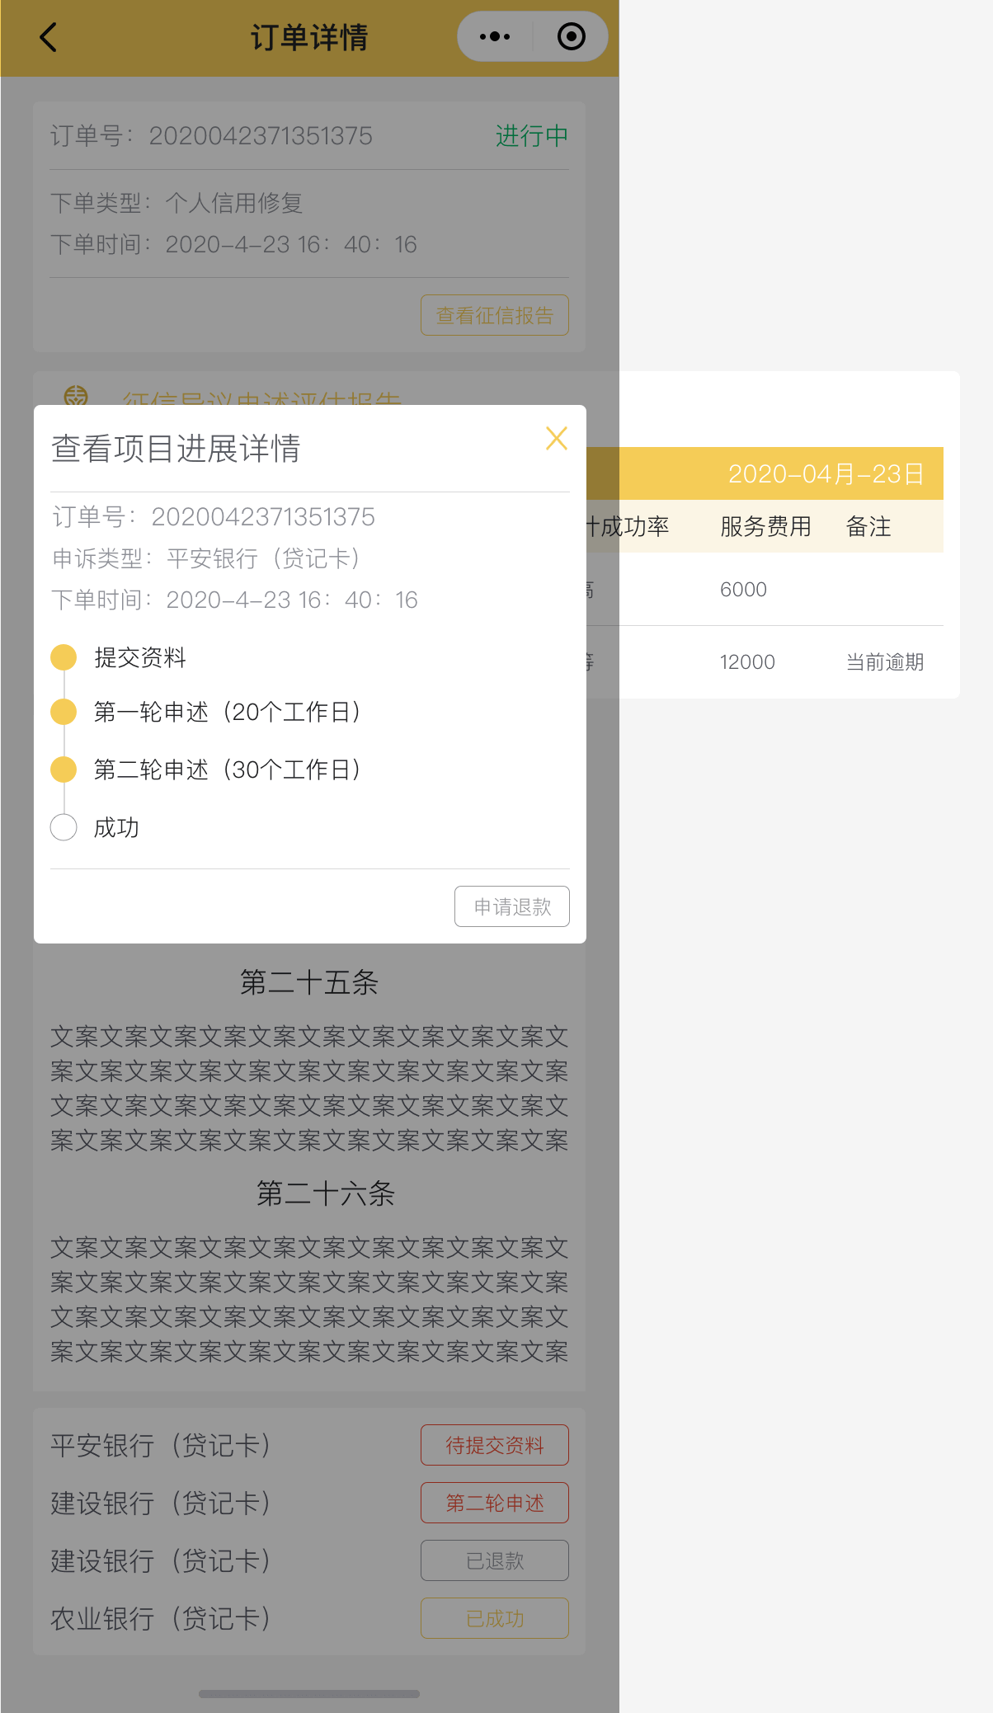Click the 备注 column header
The height and width of the screenshot is (1713, 993).
868,526
